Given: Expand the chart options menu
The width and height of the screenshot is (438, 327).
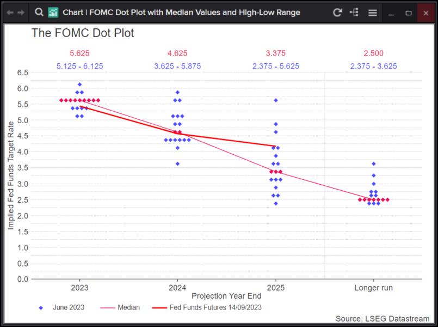Looking at the screenshot, I should click(x=373, y=12).
